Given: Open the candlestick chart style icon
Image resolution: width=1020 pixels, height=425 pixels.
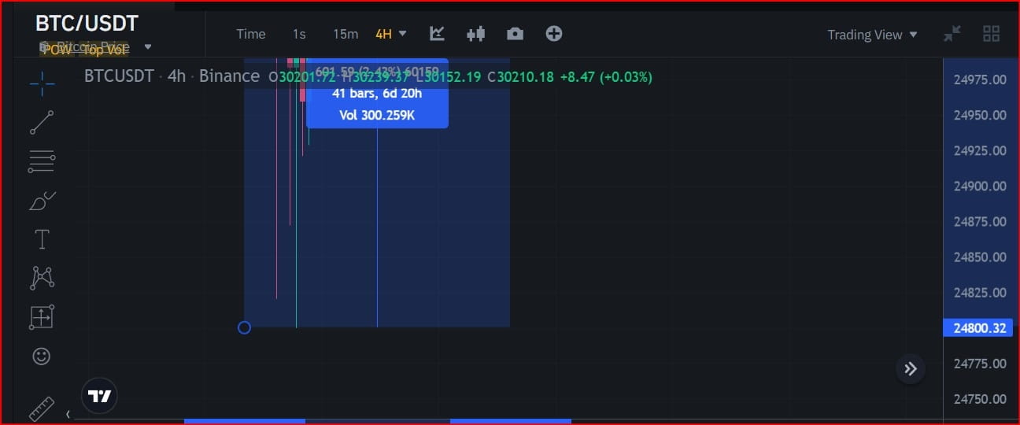Looking at the screenshot, I should [475, 33].
